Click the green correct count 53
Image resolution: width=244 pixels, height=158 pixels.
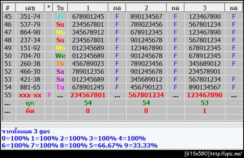coord(205,103)
